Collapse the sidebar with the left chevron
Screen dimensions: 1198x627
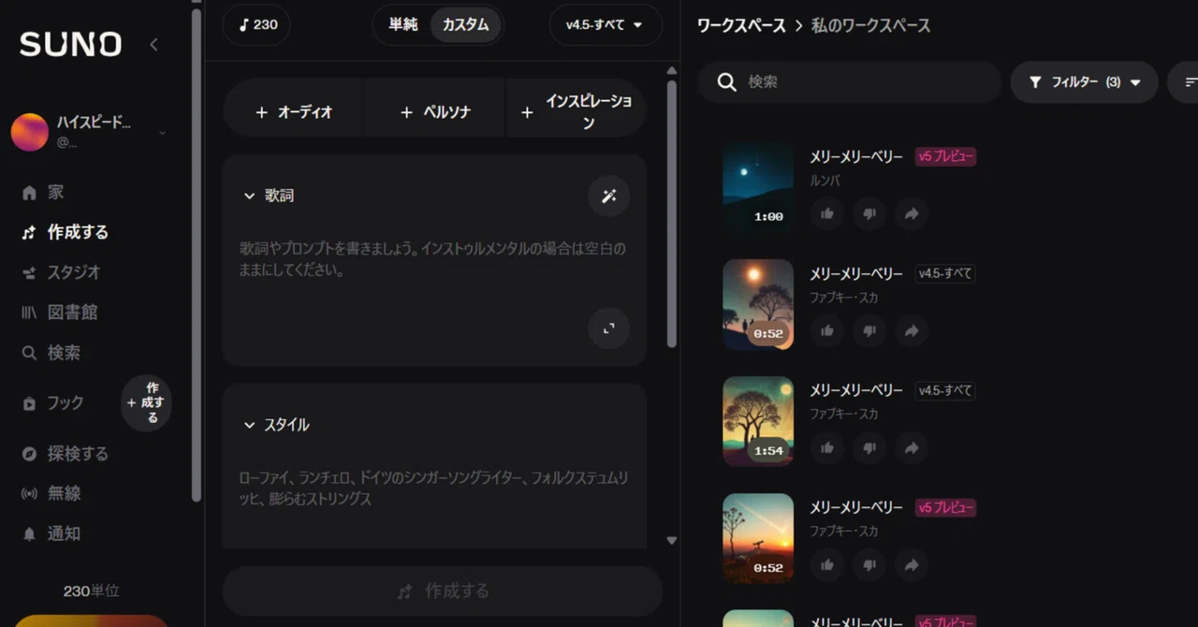[153, 44]
